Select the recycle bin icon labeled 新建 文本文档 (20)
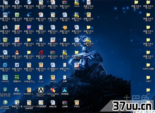155x113 pixels. point(5,40)
